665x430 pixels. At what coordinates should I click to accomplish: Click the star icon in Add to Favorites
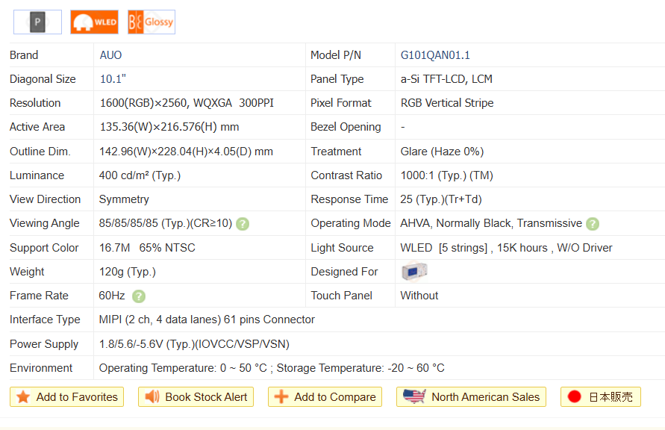point(23,397)
